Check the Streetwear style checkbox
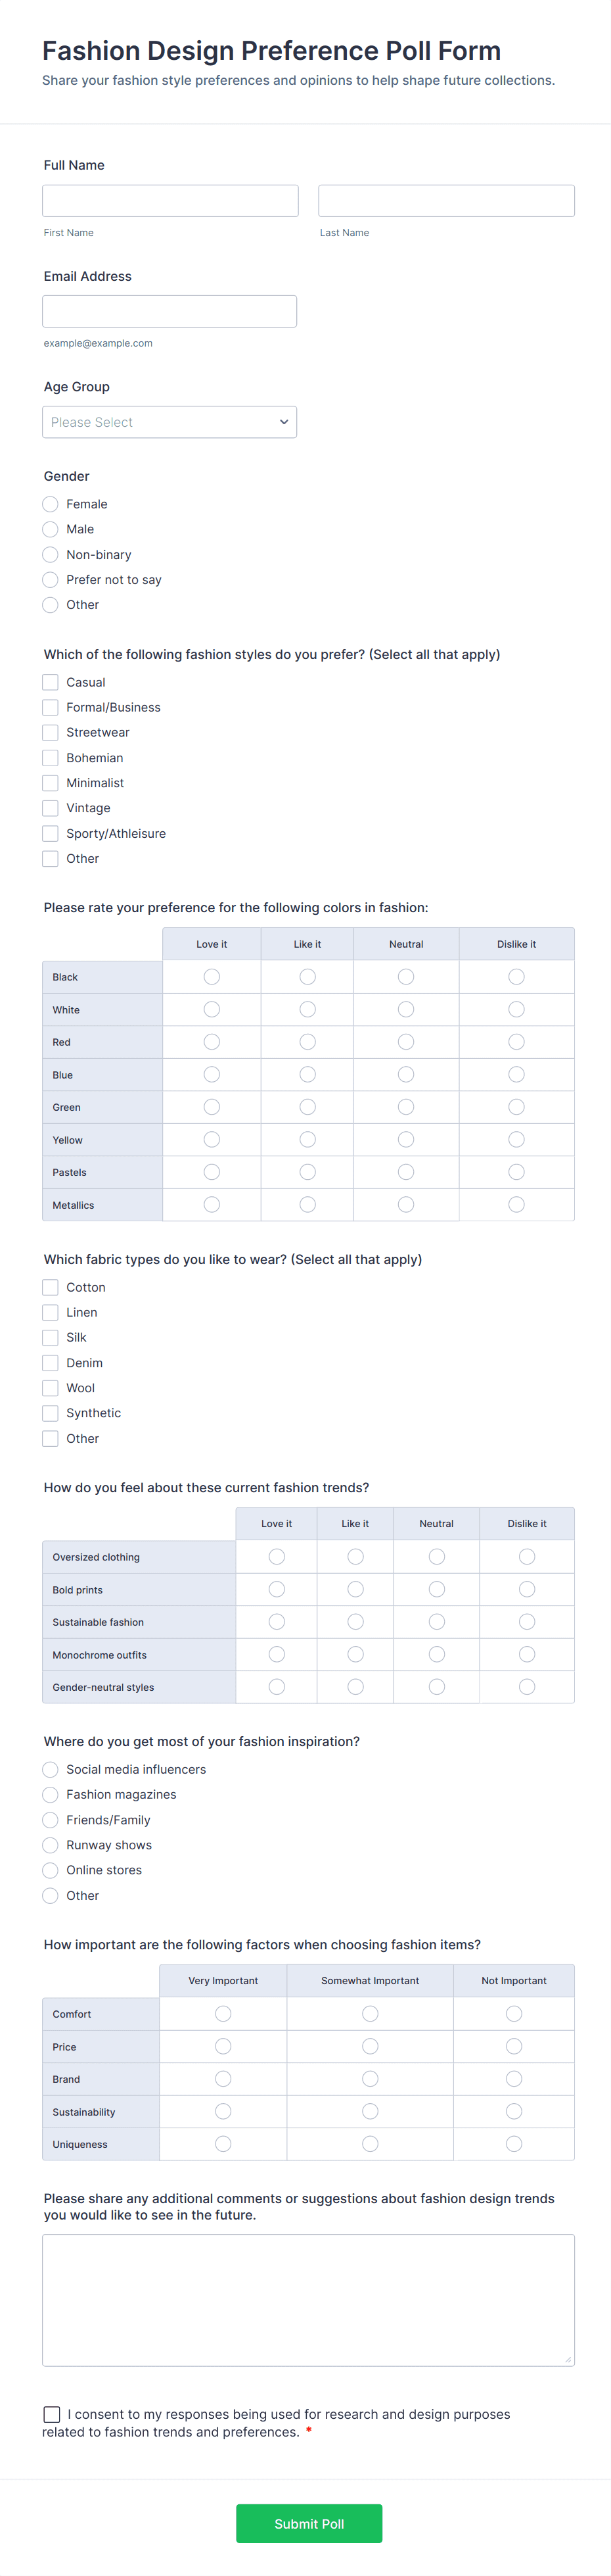 (51, 733)
